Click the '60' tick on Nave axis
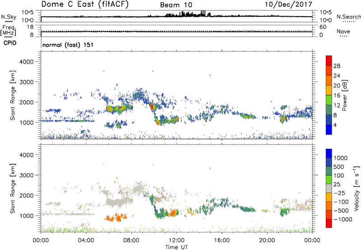The width and height of the screenshot is (361, 250). pyautogui.click(x=323, y=27)
